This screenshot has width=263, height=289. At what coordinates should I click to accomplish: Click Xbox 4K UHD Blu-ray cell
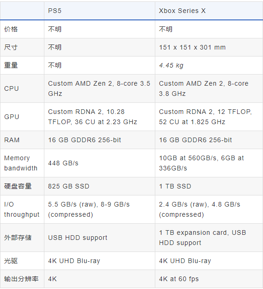209,261
